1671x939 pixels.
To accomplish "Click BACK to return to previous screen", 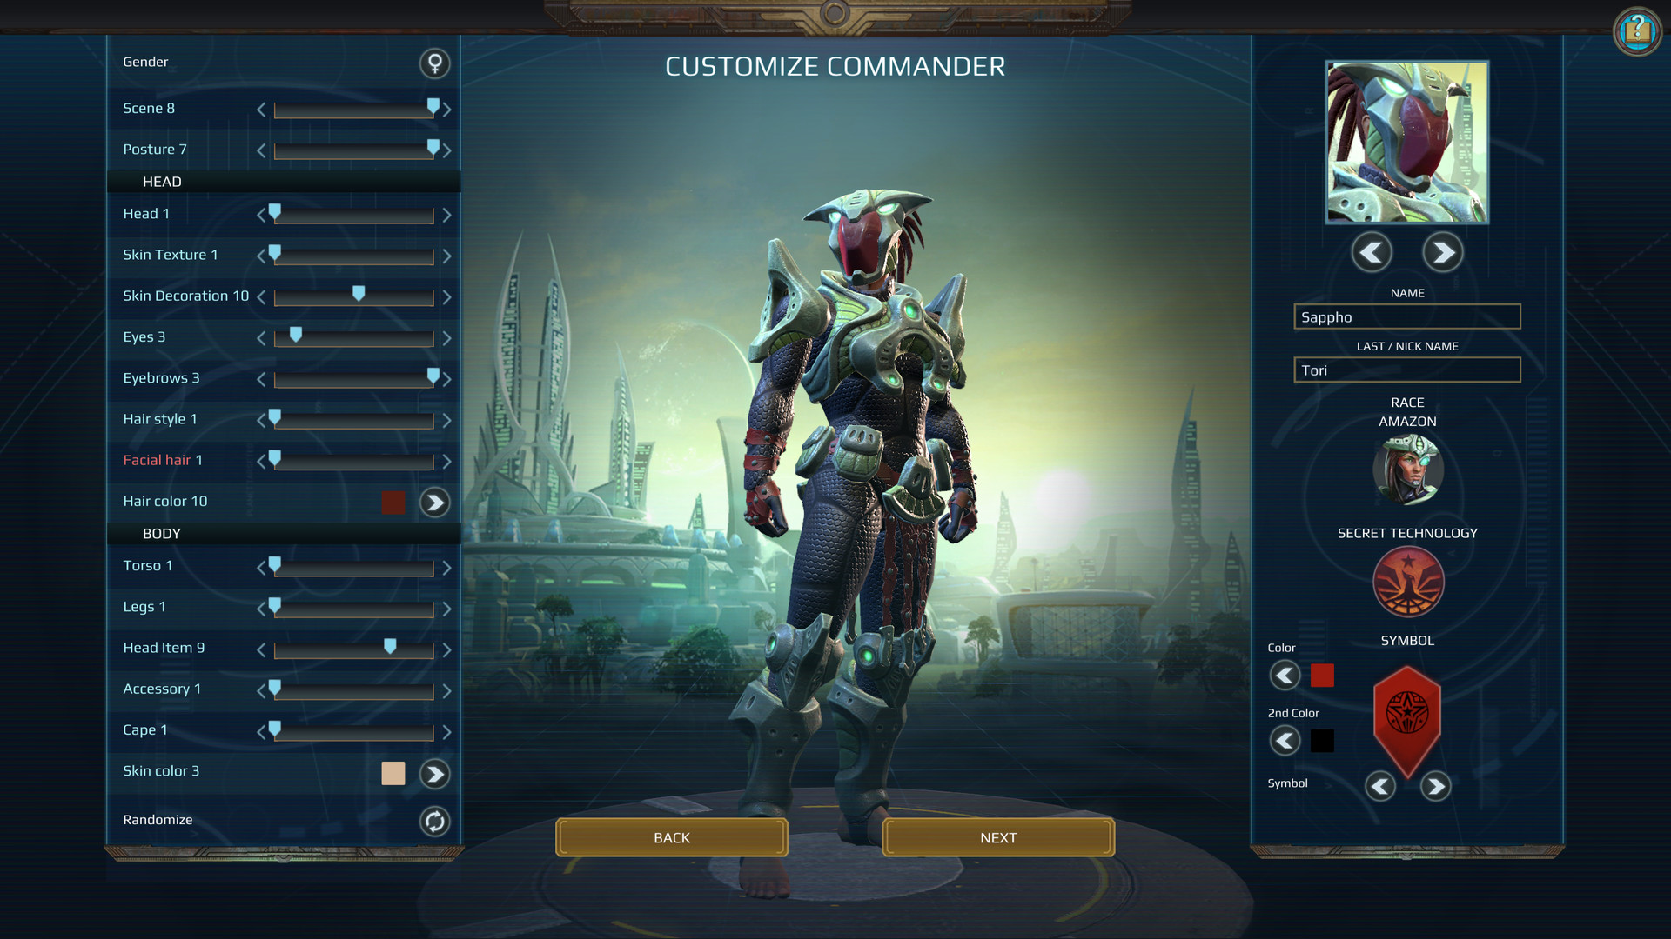I will pyautogui.click(x=671, y=837).
